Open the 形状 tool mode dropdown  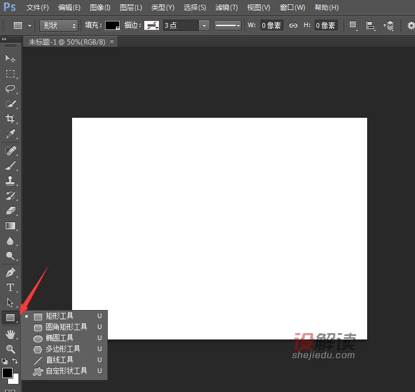59,26
